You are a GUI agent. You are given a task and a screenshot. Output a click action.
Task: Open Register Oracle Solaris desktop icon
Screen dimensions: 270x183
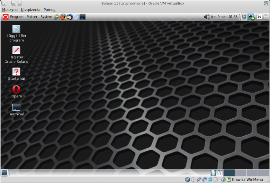16,50
